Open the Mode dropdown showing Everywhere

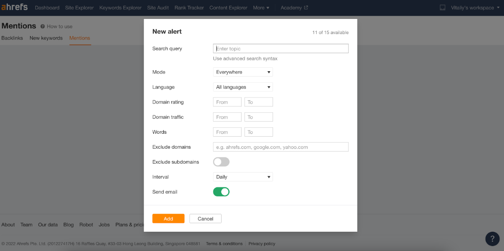[x=243, y=72]
